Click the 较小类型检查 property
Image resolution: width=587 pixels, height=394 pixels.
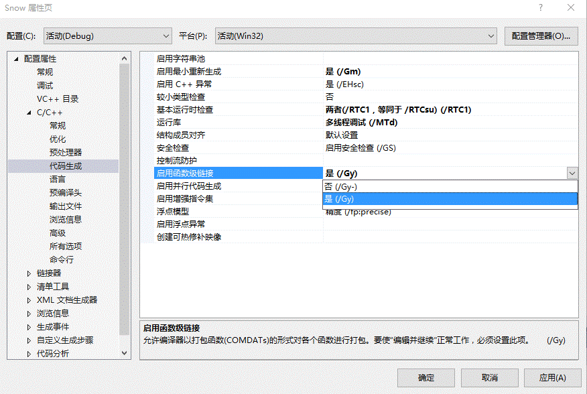(181, 97)
